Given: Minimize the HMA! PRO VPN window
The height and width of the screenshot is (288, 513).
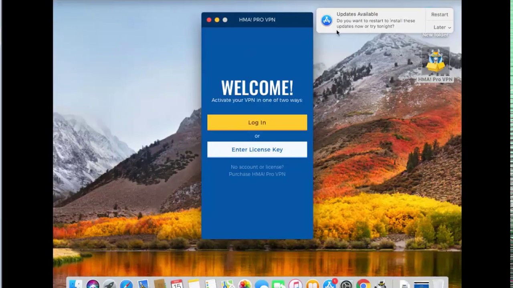Looking at the screenshot, I should click(217, 20).
